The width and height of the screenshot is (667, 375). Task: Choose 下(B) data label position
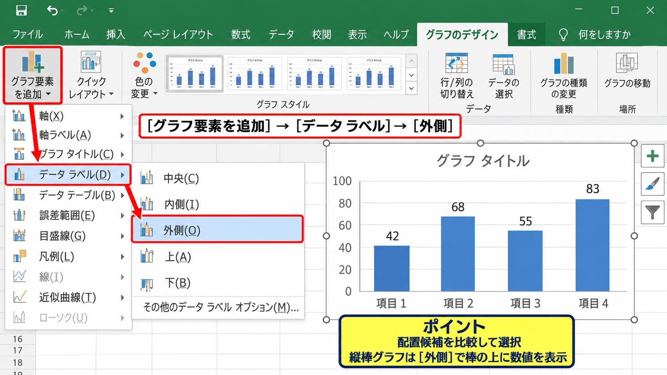point(218,283)
